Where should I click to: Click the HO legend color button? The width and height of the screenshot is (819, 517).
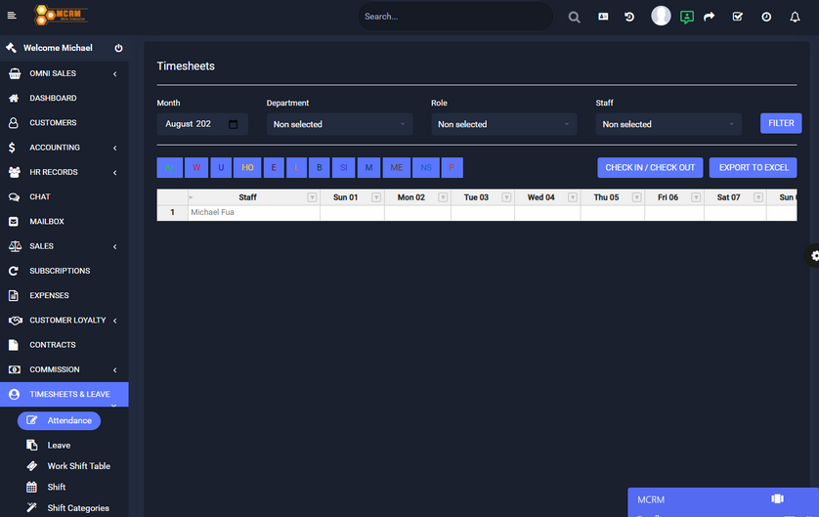pyautogui.click(x=247, y=167)
